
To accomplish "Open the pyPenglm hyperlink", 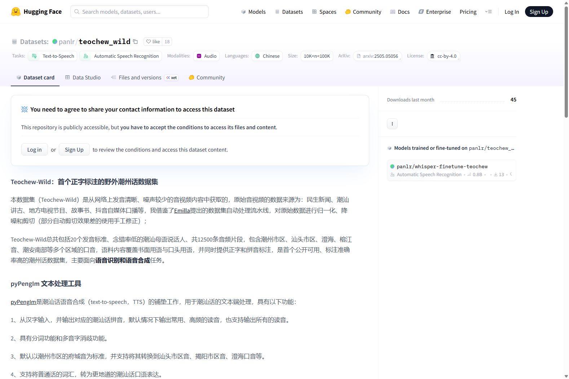I will pos(23,302).
